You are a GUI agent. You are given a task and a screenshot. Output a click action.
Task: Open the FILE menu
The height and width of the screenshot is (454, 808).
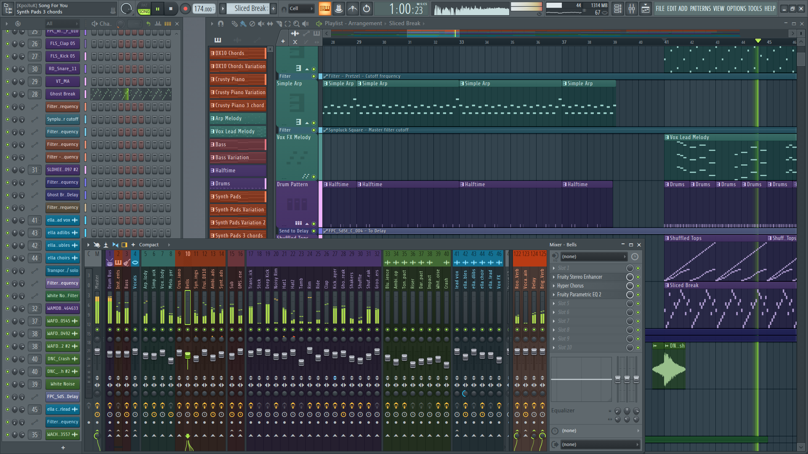660,8
